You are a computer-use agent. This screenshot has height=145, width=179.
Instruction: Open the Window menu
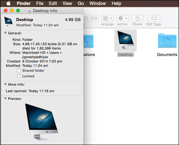[x=98, y=3]
